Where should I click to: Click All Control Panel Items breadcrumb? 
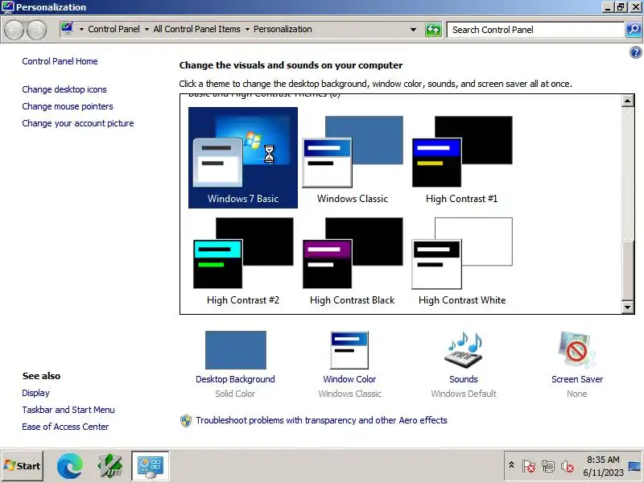(x=196, y=29)
